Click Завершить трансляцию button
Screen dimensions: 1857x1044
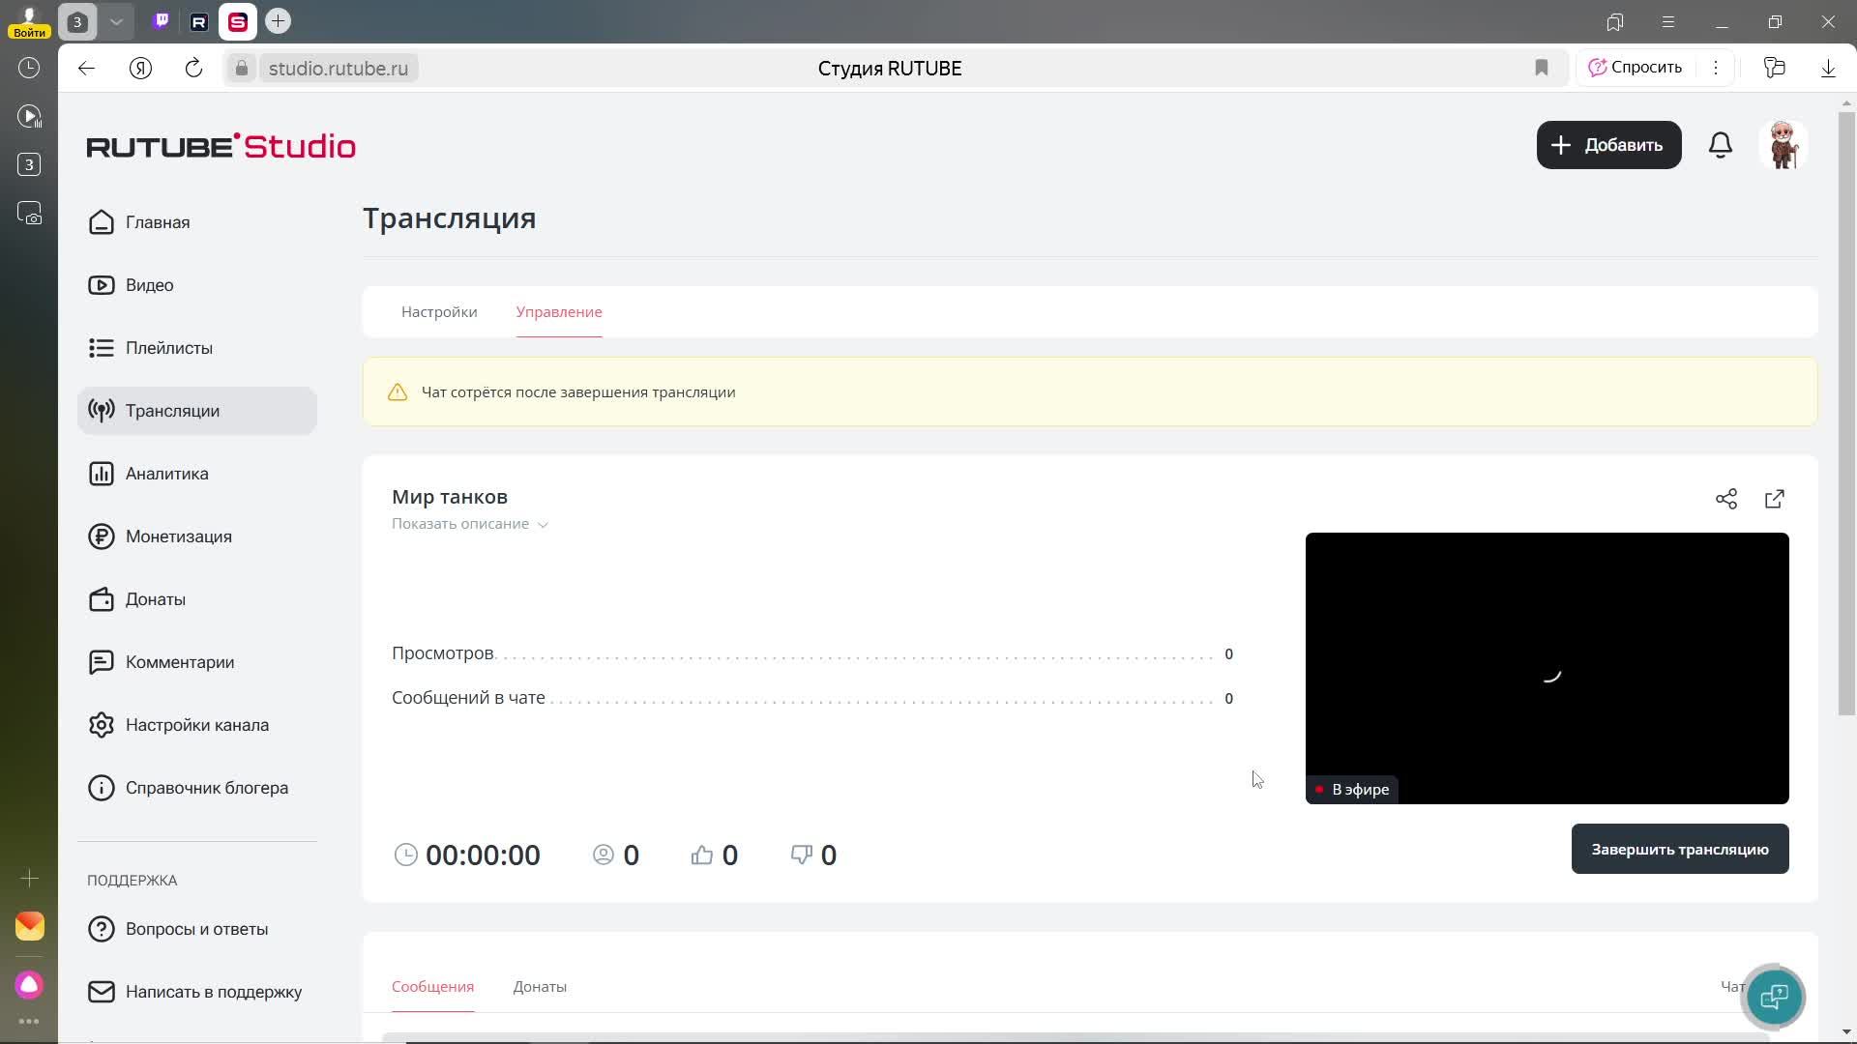(x=1680, y=849)
